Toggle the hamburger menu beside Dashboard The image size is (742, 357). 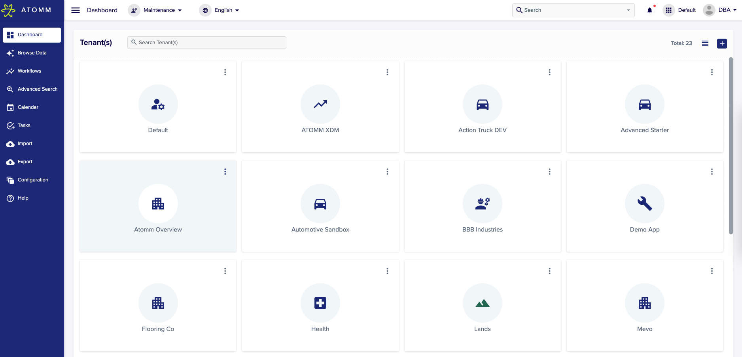click(76, 10)
